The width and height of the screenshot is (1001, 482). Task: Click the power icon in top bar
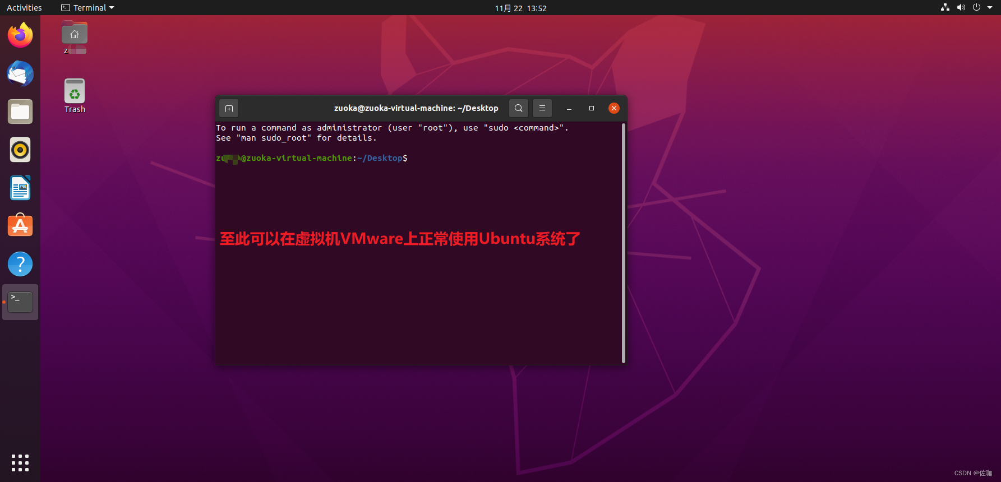[x=976, y=7]
